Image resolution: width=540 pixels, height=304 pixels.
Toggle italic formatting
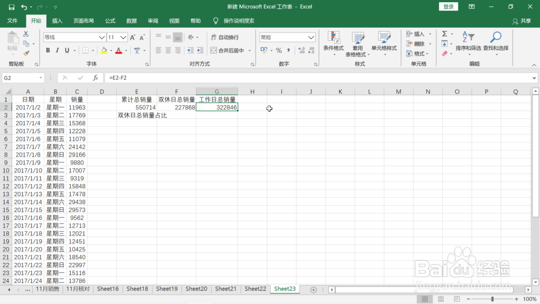tap(57, 50)
